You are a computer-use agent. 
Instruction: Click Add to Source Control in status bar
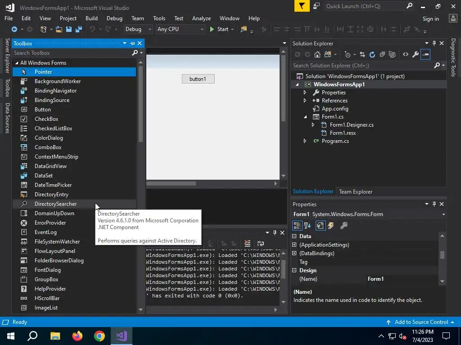421,322
